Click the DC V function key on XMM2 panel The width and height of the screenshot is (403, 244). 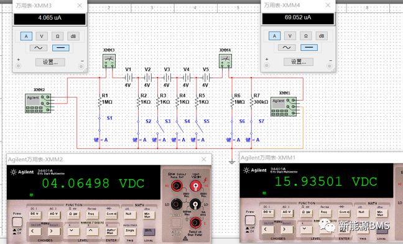point(35,215)
